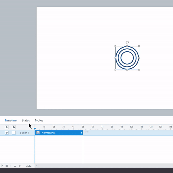Click the timeline scroll-left arrow
This screenshot has height=173, width=173.
click(x=37, y=166)
